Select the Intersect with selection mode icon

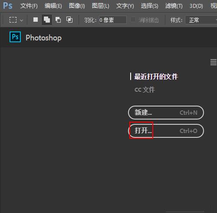[x=69, y=20]
